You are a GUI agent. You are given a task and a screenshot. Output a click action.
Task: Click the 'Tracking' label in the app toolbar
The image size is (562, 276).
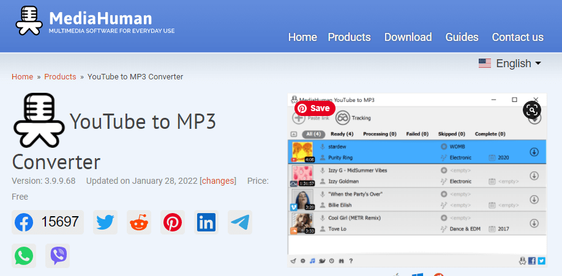[x=361, y=118]
